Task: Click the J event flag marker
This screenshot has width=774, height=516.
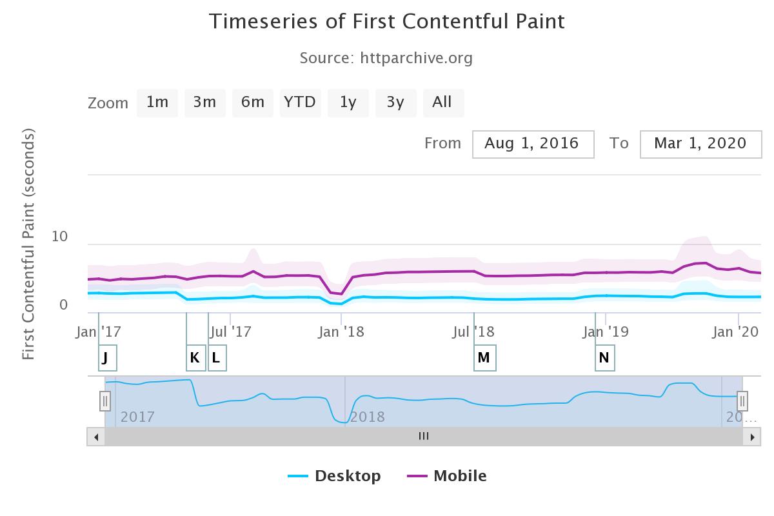Action: (x=107, y=358)
